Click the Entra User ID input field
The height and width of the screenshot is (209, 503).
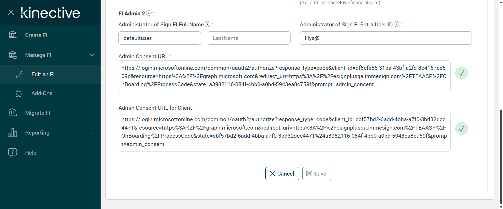click(x=386, y=38)
